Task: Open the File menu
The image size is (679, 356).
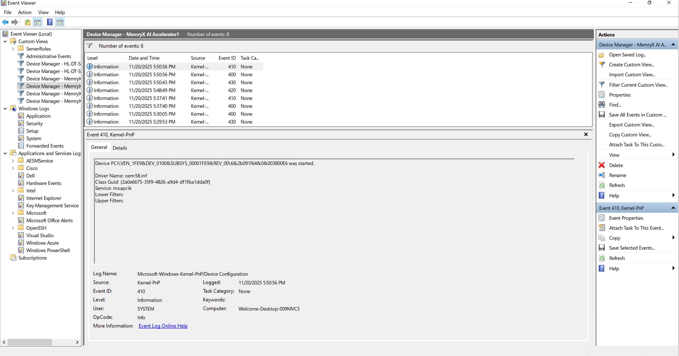Action: coord(8,12)
